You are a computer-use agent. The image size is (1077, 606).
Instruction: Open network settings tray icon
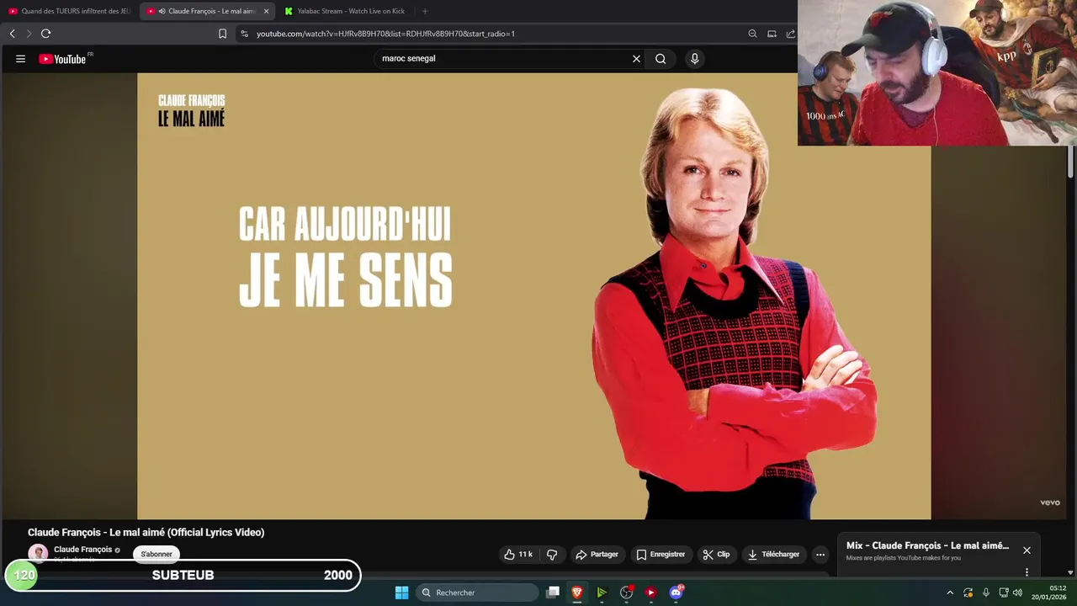[x=1003, y=593]
